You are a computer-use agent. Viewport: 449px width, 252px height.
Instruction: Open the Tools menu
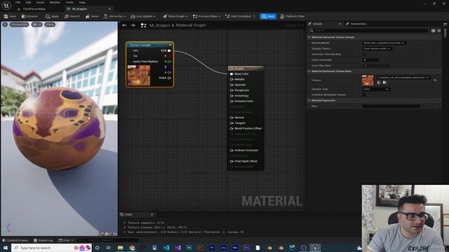(x=69, y=2)
